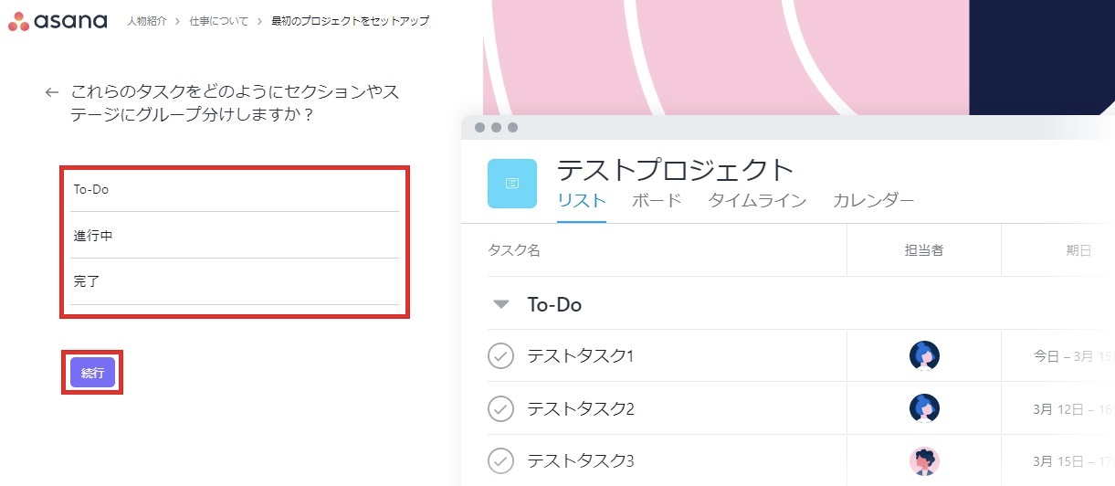Click the Asana logo
Image resolution: width=1115 pixels, height=486 pixels.
click(58, 21)
